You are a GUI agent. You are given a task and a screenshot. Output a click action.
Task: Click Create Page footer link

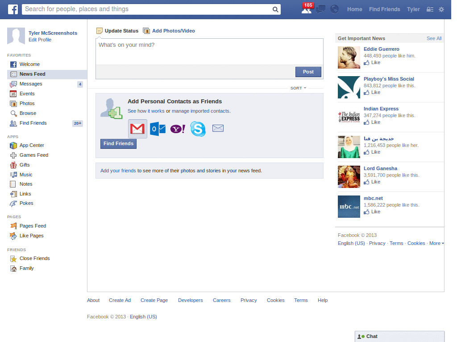[x=154, y=301]
